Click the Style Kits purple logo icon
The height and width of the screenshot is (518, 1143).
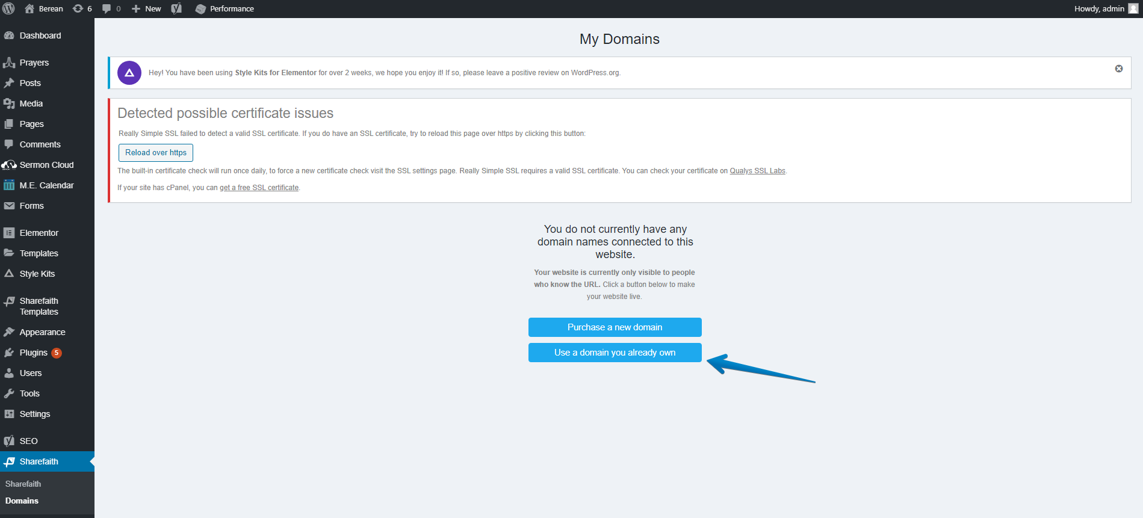[x=129, y=73]
